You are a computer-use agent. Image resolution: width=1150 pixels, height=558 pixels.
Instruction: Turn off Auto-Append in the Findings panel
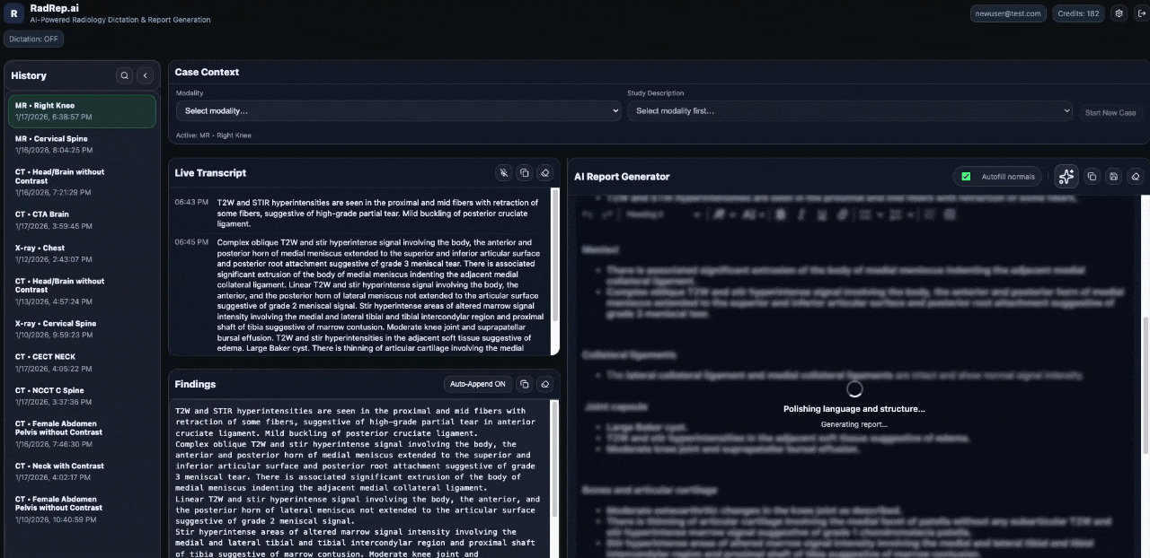(x=478, y=383)
